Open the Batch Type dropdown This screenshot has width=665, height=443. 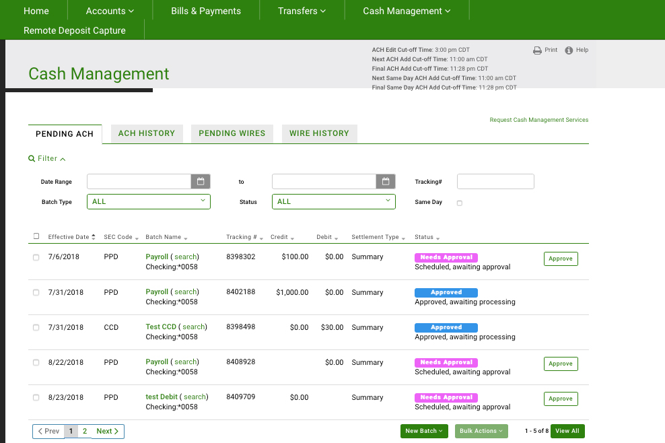pyautogui.click(x=149, y=201)
